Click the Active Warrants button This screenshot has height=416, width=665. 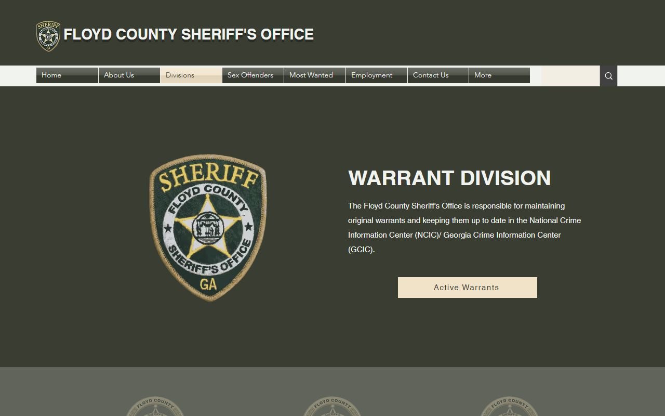pyautogui.click(x=467, y=288)
